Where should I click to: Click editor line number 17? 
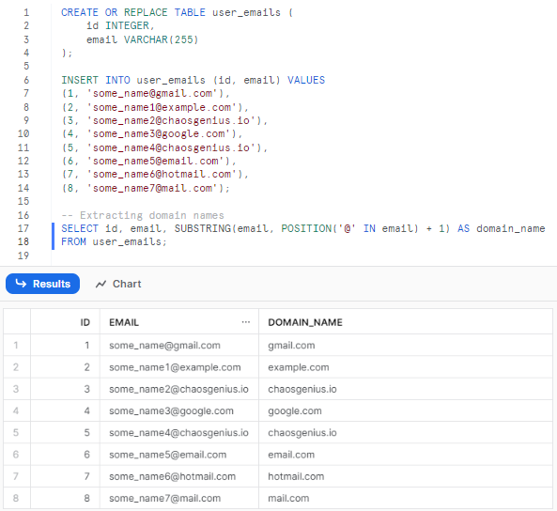click(x=23, y=228)
